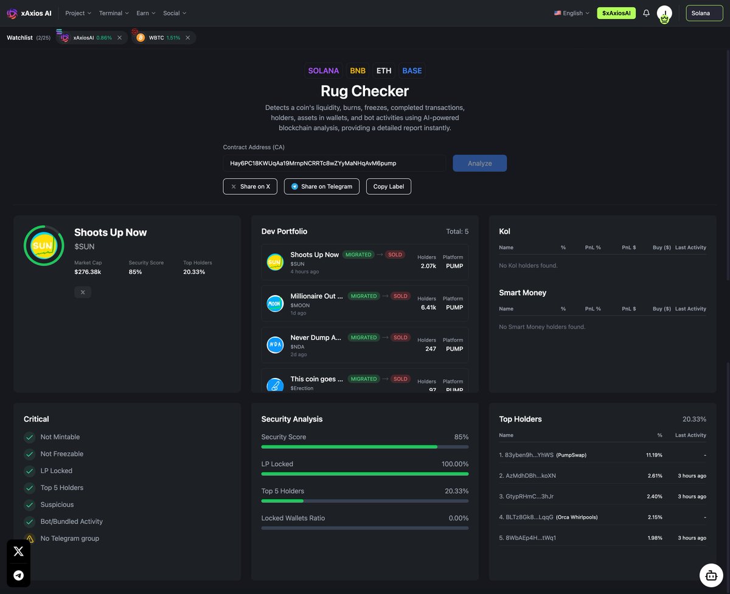Select the BNB chain tab
This screenshot has width=730, height=594.
tap(358, 71)
